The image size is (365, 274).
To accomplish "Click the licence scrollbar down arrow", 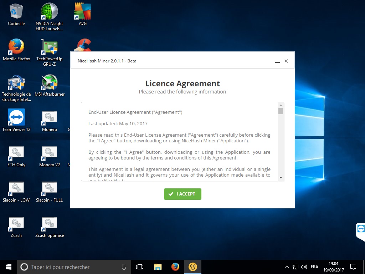I will coord(281,178).
